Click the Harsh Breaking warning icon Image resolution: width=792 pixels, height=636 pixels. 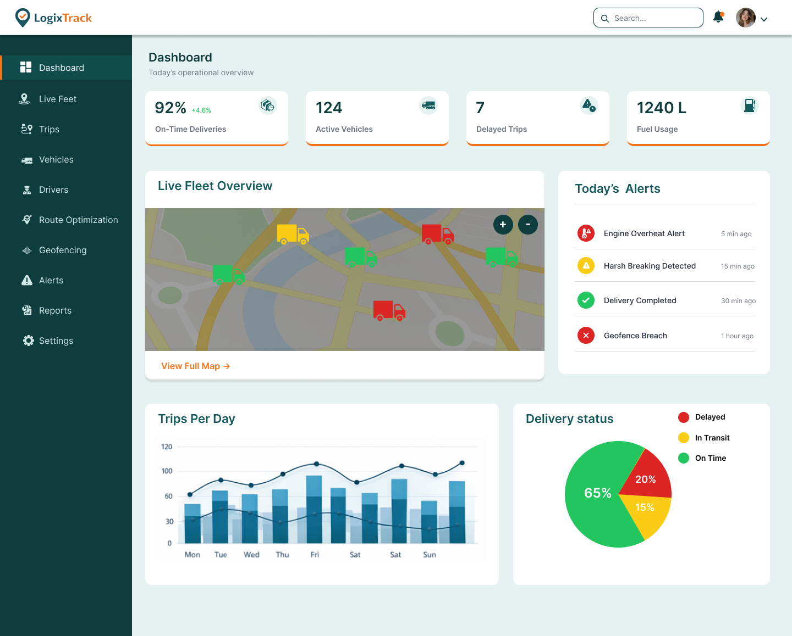coord(586,266)
